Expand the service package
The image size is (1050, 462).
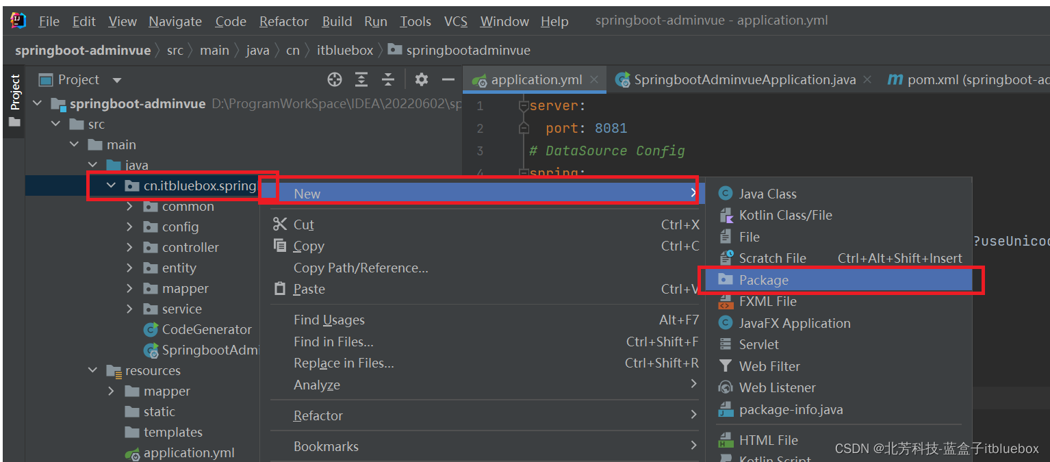129,309
